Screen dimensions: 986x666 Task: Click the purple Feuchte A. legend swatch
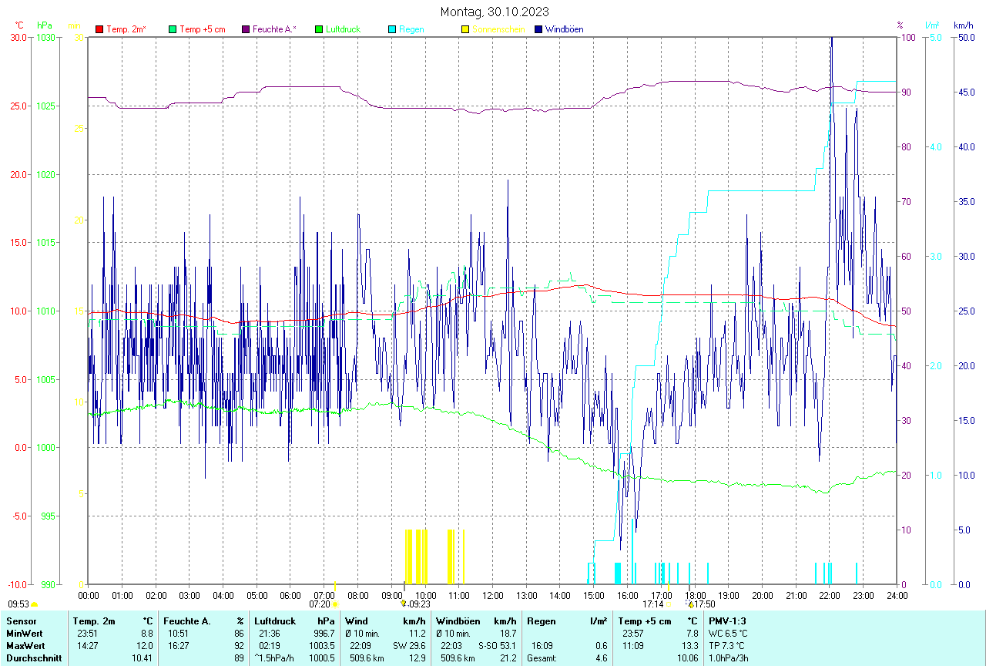tap(246, 29)
